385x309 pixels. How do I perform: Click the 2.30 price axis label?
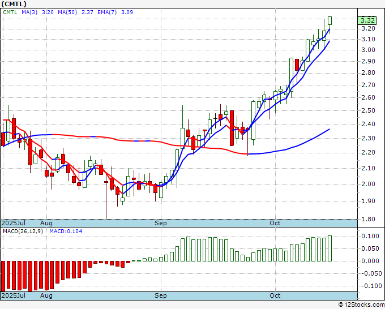369,138
